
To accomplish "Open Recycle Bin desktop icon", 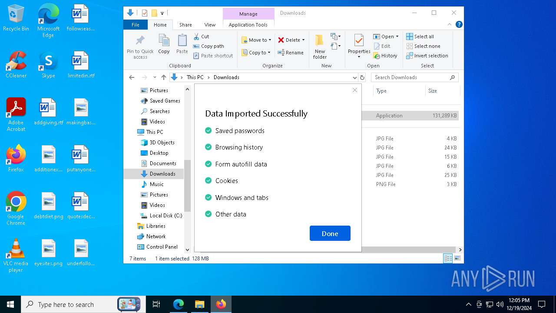I will click(x=16, y=18).
